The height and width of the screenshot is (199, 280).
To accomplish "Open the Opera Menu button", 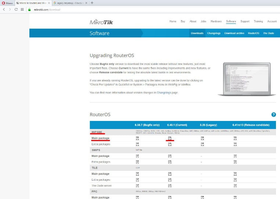I will coord(7,3).
